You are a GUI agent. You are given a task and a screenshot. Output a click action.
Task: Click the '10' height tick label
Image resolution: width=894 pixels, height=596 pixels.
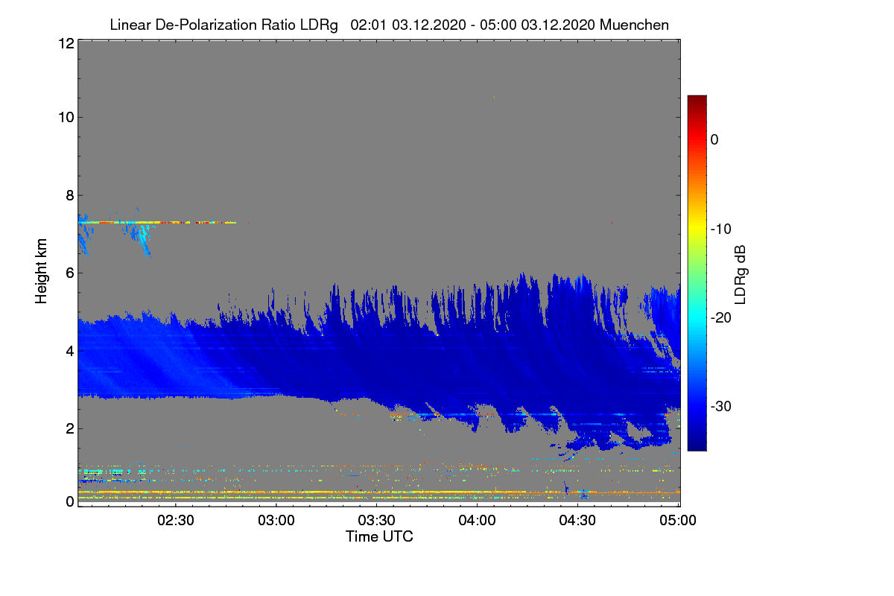[x=66, y=118]
